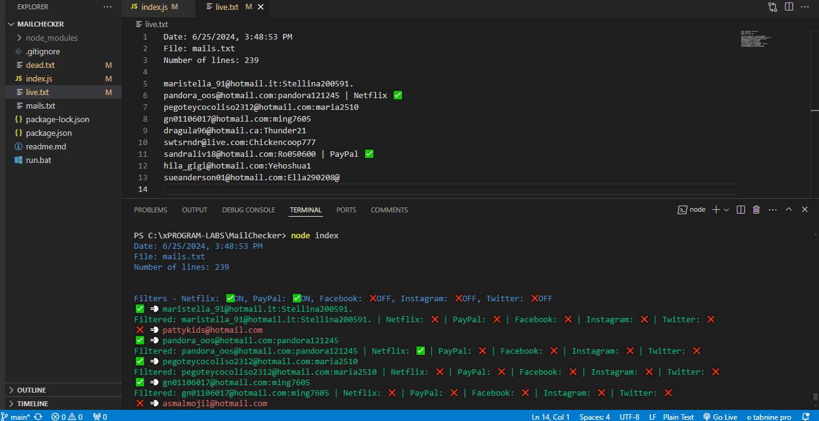Toggle maximized panel size with the chevron
The height and width of the screenshot is (421, 819).
[x=789, y=210]
